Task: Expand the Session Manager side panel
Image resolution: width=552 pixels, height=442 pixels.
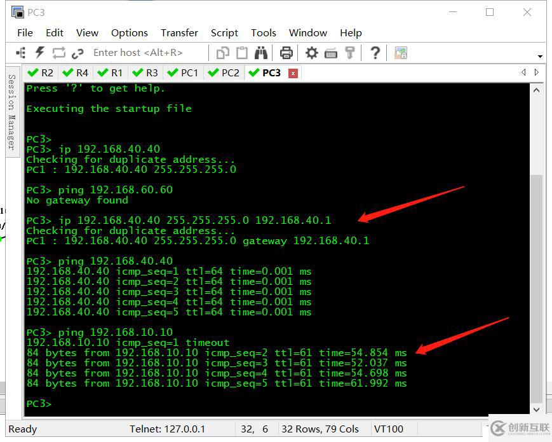Action: [12, 112]
